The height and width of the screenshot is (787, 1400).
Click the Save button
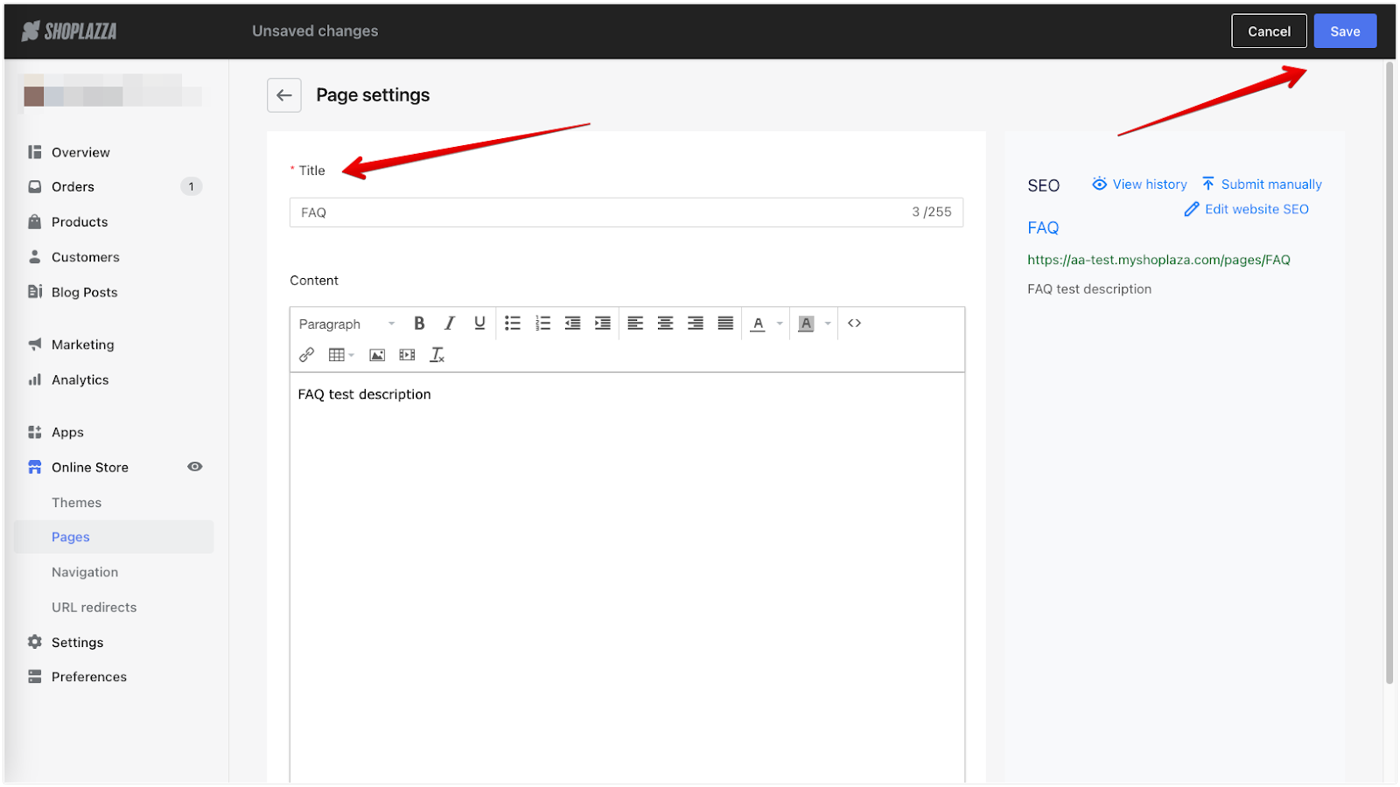tap(1345, 31)
